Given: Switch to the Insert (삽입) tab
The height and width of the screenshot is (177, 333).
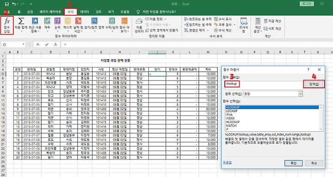Looking at the screenshot, I should [30, 12].
